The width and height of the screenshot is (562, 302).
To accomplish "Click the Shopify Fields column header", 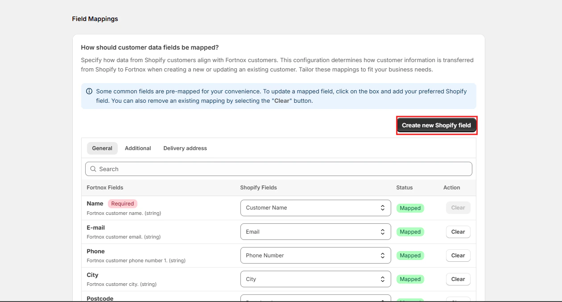I will pyautogui.click(x=258, y=188).
